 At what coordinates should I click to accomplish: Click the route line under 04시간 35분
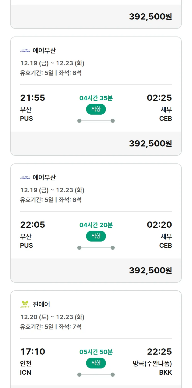96,121
